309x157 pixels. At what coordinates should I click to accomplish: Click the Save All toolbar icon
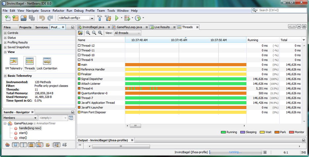point(32,18)
